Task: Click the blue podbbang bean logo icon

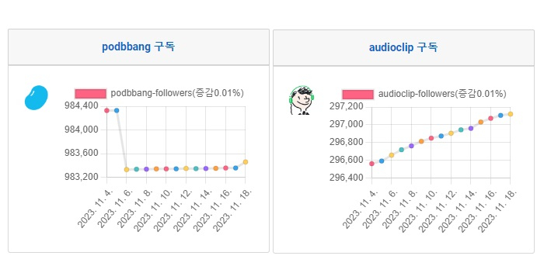Action: click(x=36, y=98)
